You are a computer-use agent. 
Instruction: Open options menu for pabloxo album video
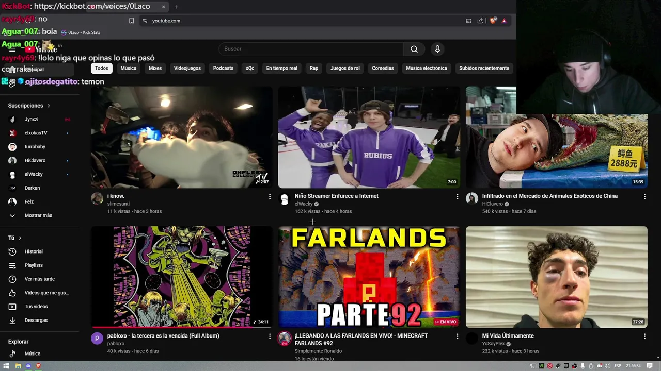pos(270,336)
